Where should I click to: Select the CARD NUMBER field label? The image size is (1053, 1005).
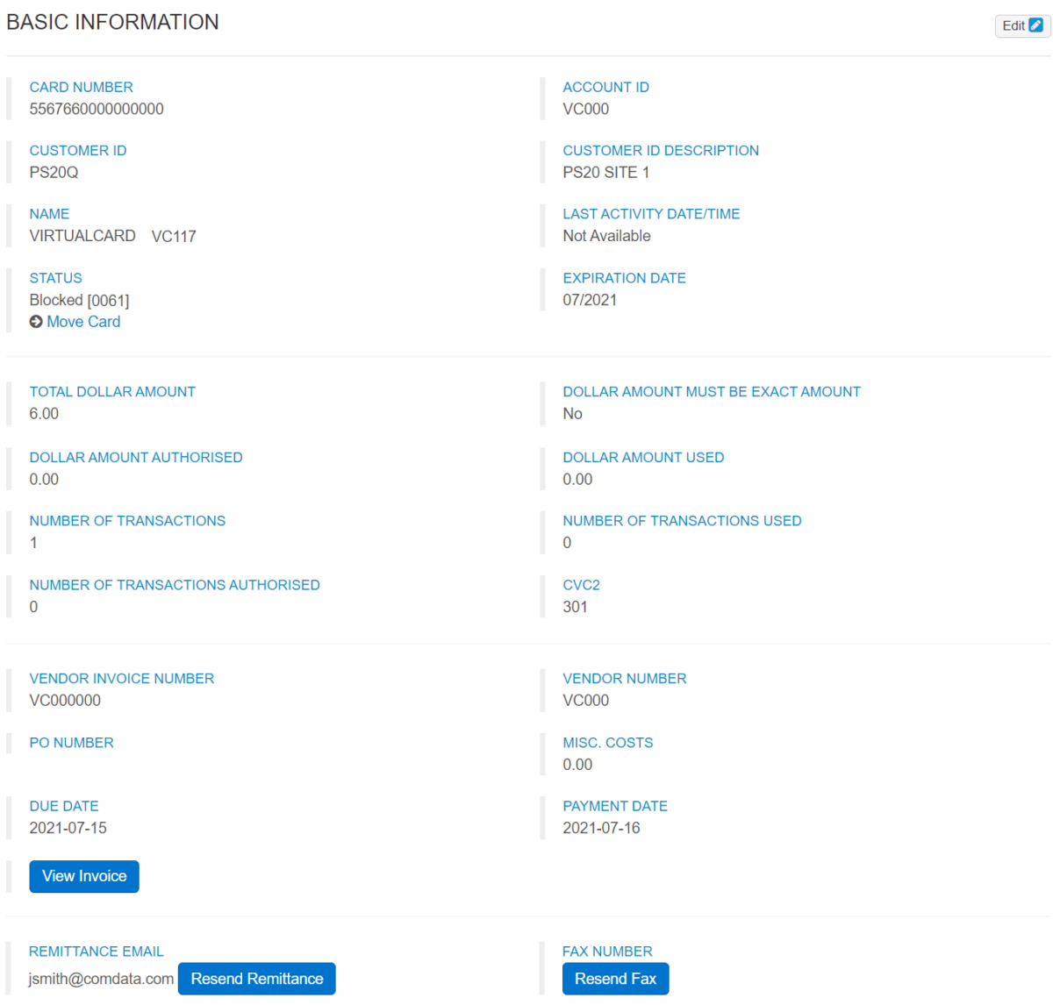tap(81, 87)
